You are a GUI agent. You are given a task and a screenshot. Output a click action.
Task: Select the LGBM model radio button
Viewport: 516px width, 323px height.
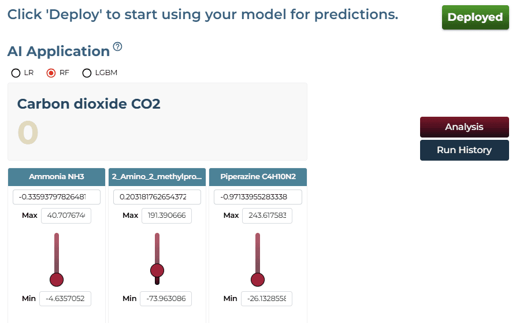pyautogui.click(x=87, y=73)
